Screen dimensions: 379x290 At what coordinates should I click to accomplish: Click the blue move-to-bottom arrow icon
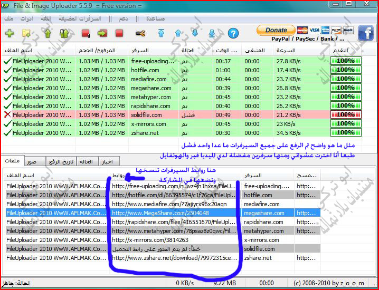(x=212, y=33)
